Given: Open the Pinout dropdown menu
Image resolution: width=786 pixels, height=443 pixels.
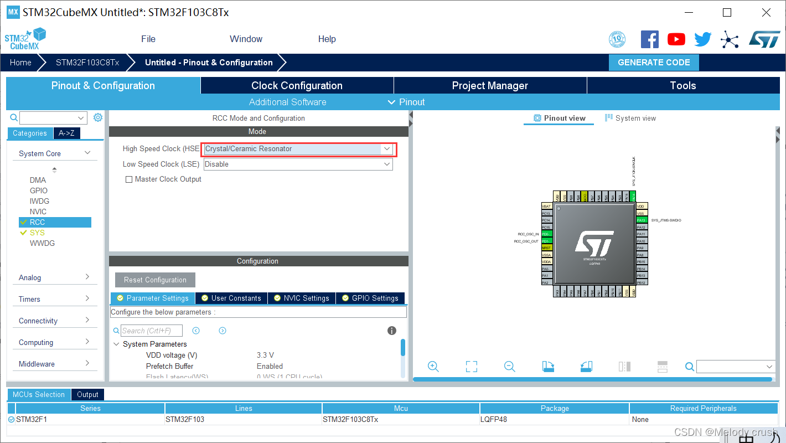Looking at the screenshot, I should pyautogui.click(x=406, y=102).
